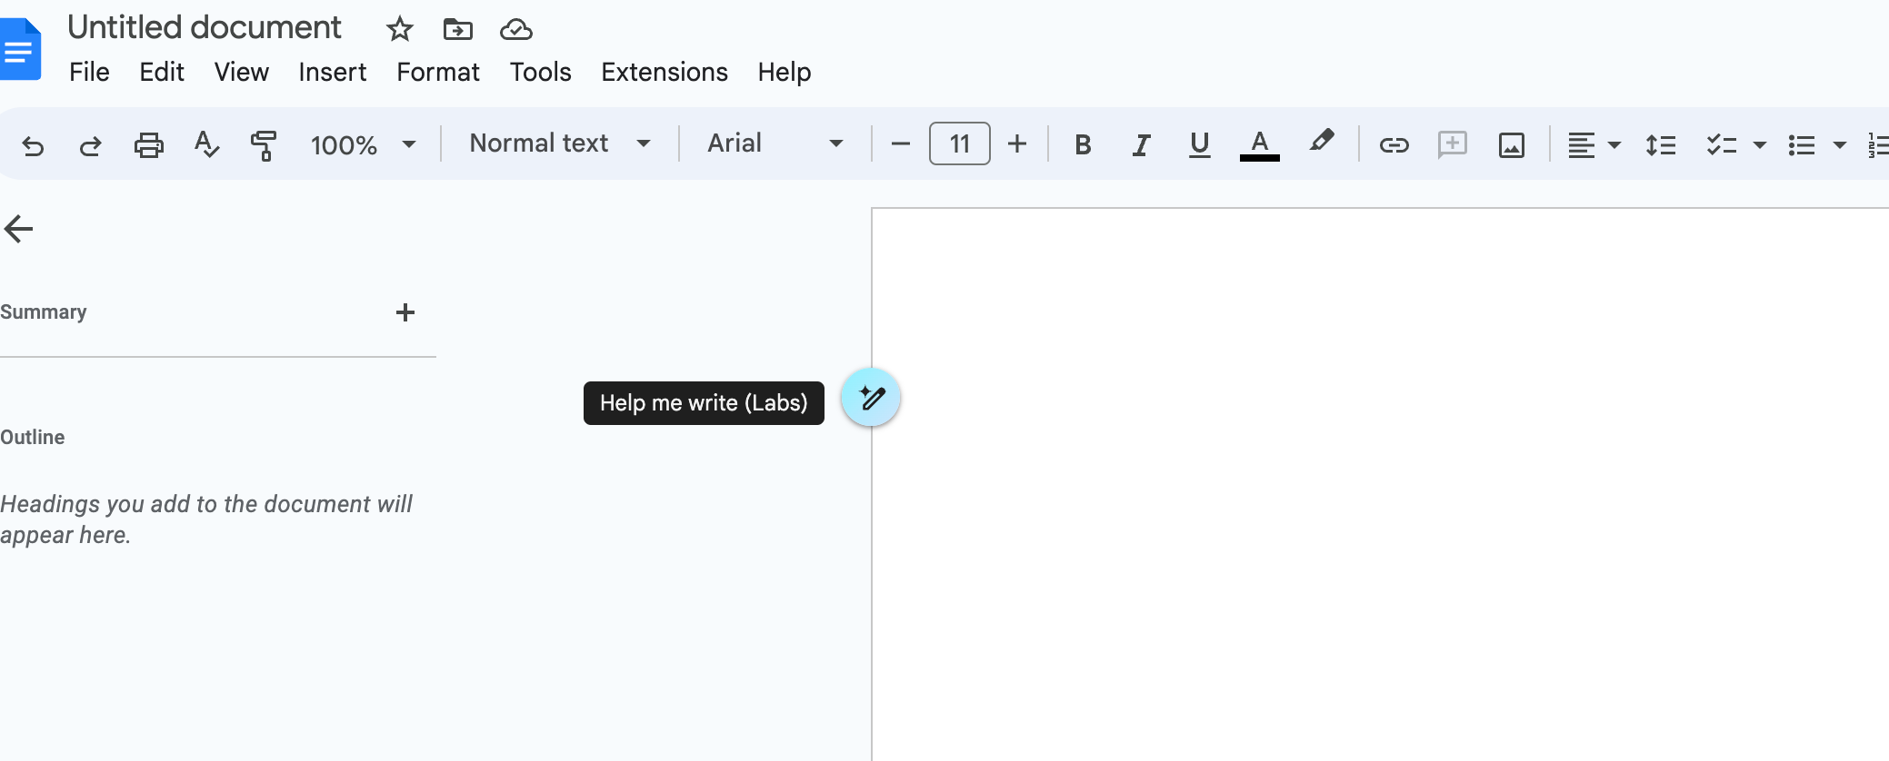Decrease font size with minus button

900,143
